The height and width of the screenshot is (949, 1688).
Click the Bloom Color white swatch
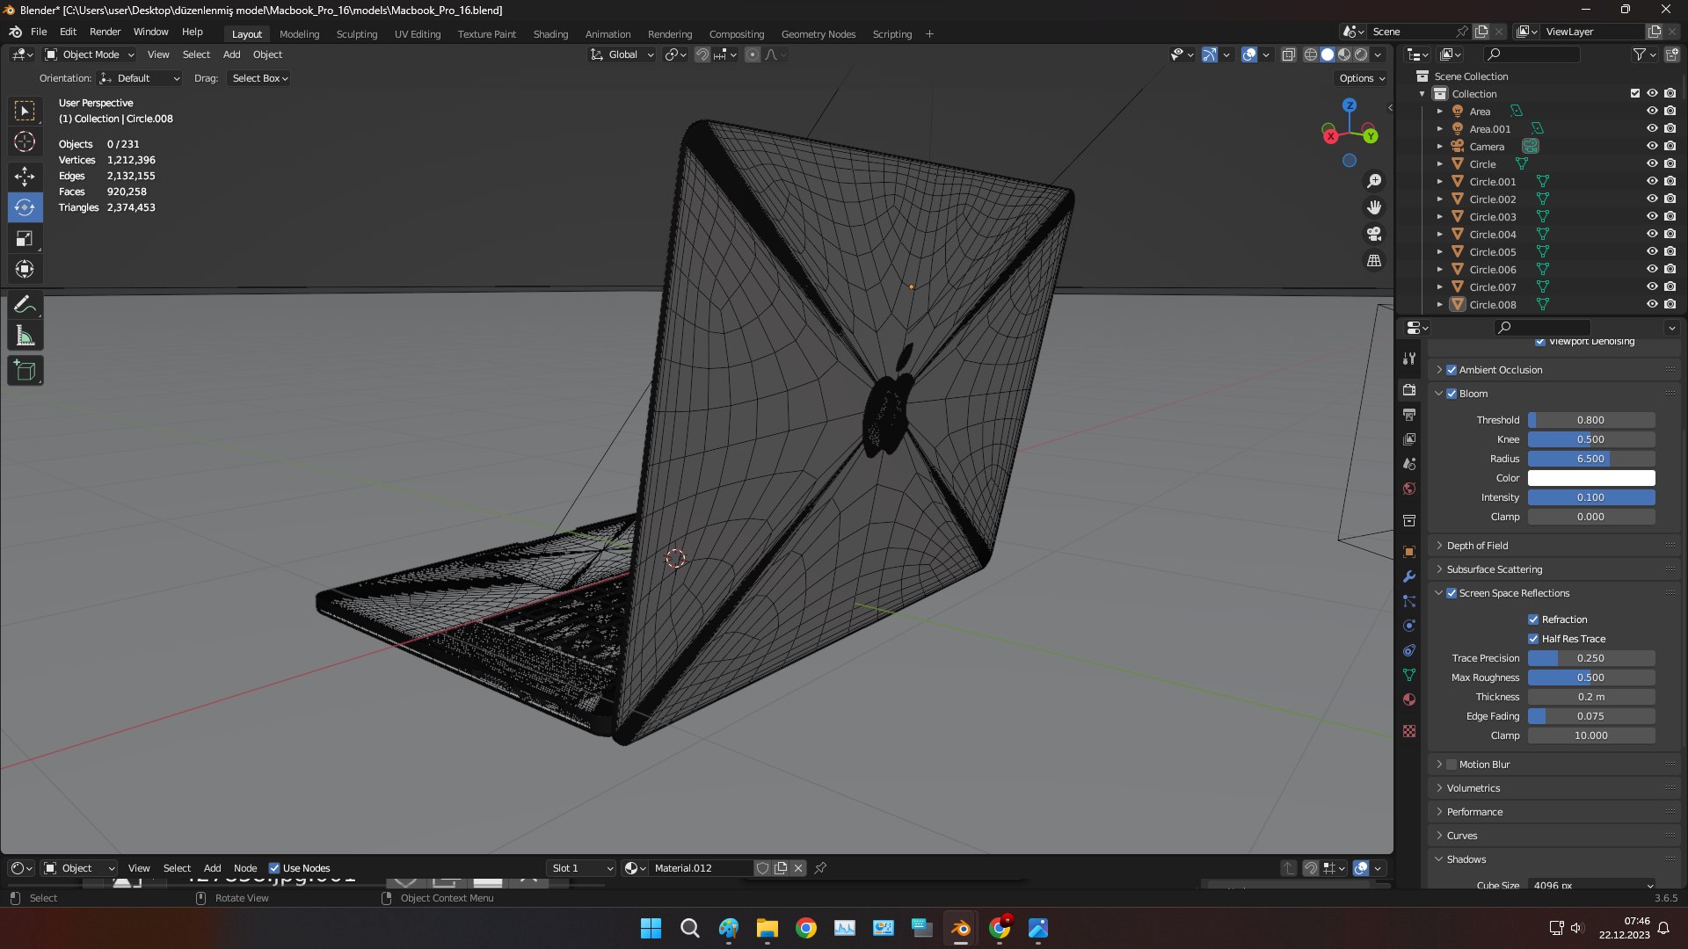1591,478
